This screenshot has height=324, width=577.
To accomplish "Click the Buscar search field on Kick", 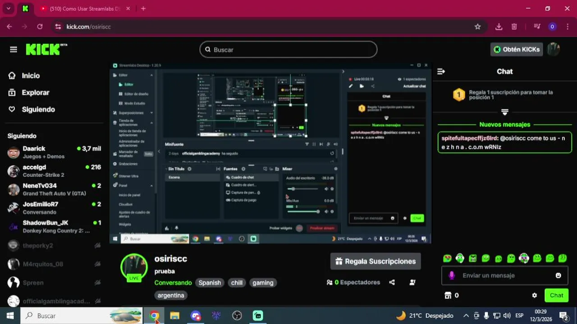I will 288,49.
